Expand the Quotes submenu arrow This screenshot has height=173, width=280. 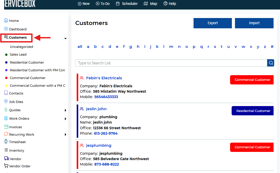click(66, 110)
